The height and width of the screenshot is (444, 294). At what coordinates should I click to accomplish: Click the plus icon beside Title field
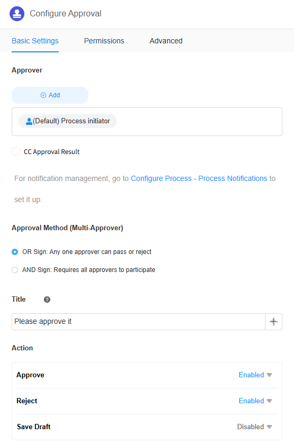(x=273, y=322)
